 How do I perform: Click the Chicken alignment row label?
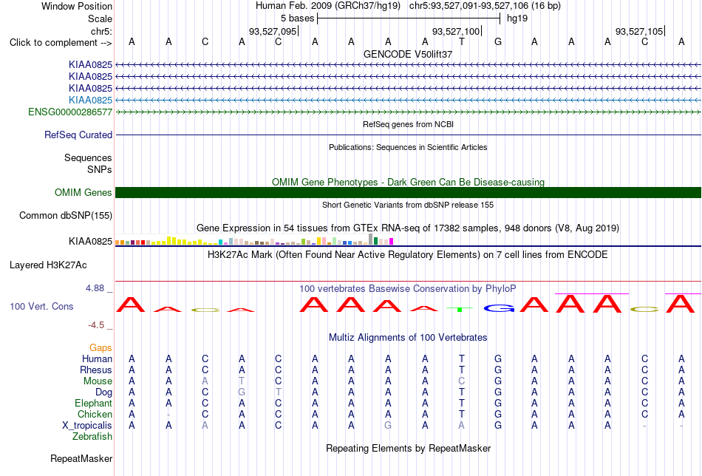pos(95,415)
